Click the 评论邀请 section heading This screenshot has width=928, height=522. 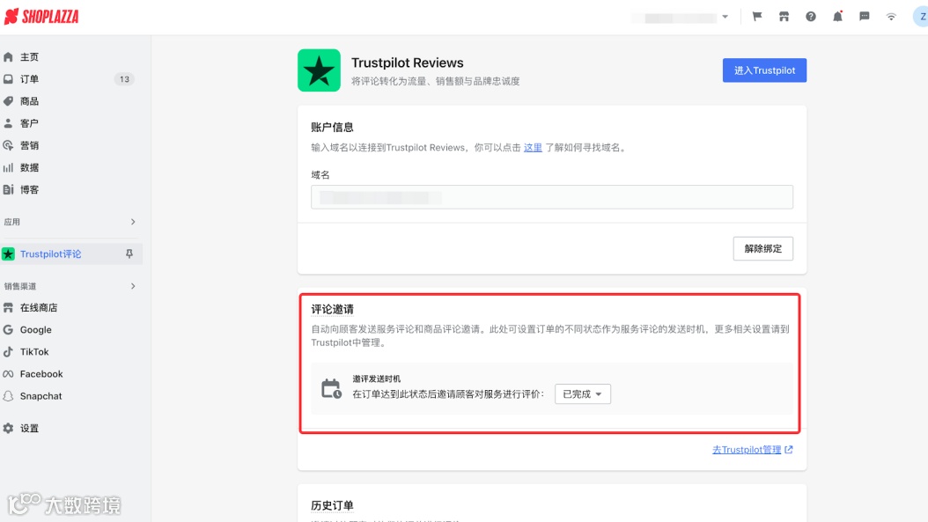point(333,309)
